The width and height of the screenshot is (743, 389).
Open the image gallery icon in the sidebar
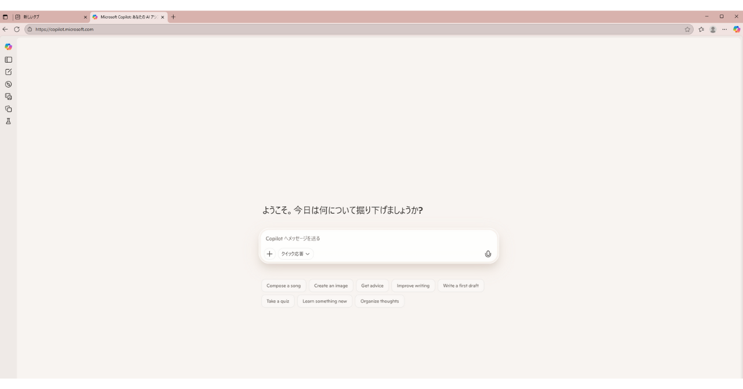coord(8,96)
